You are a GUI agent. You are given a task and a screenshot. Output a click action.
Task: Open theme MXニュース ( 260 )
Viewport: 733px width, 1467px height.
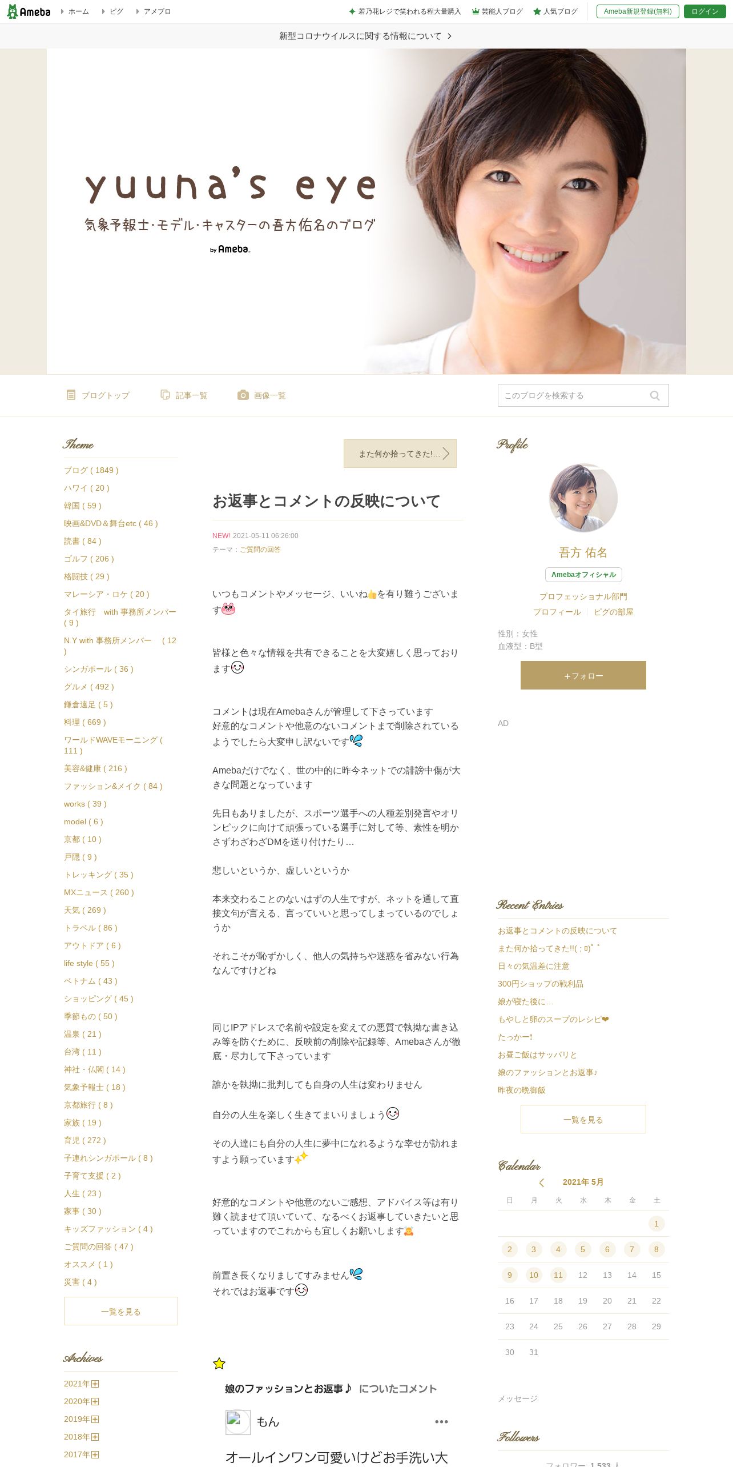99,892
